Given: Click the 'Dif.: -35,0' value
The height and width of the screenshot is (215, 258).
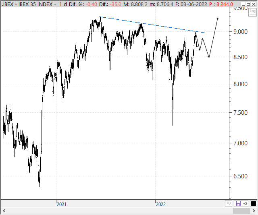Looking at the screenshot, I should [x=110, y=4].
